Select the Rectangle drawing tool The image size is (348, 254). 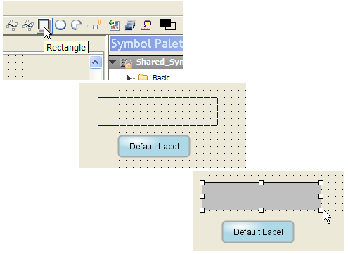(x=44, y=25)
